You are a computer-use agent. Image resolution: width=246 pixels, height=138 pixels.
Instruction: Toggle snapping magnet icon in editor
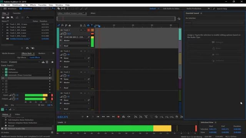tap(88, 25)
